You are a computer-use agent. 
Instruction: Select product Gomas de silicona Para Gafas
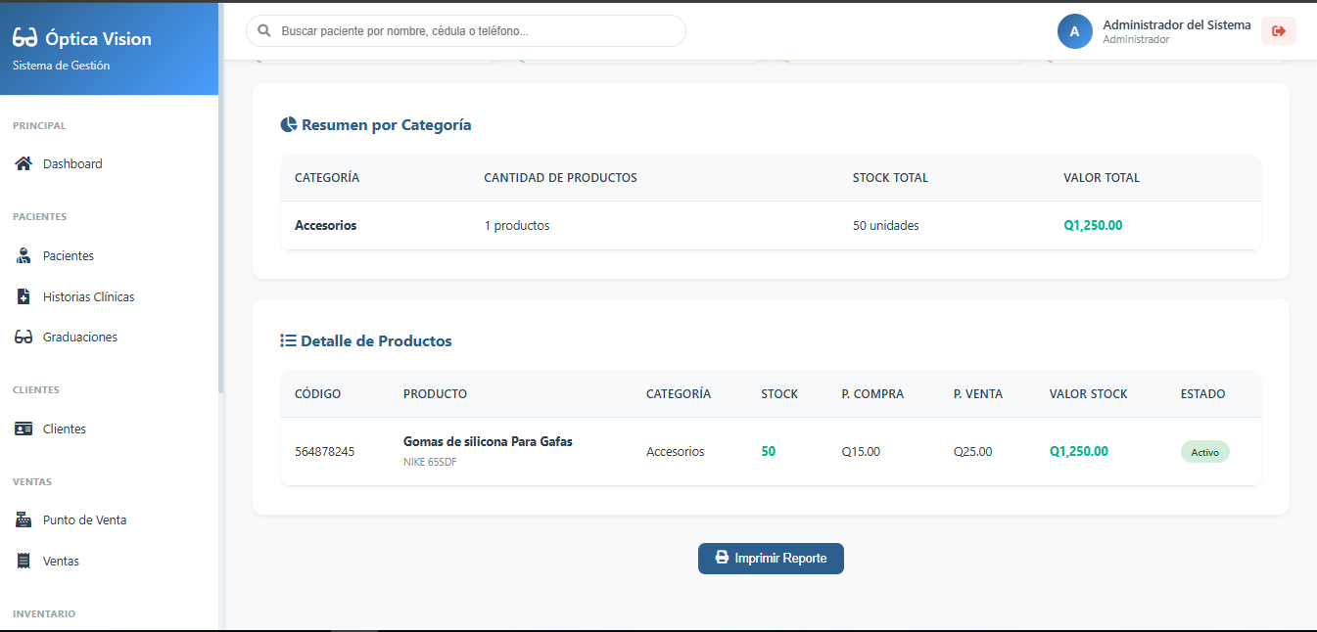click(x=488, y=441)
